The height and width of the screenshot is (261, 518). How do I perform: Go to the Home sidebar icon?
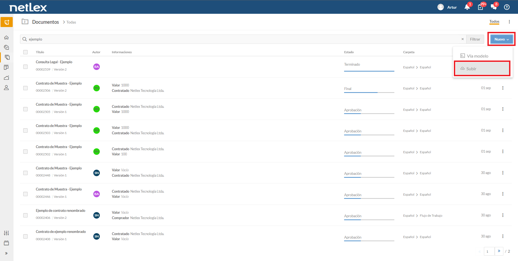6,38
